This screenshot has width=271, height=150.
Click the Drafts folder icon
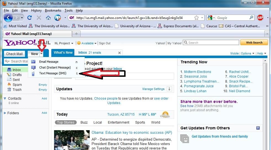point(9,75)
